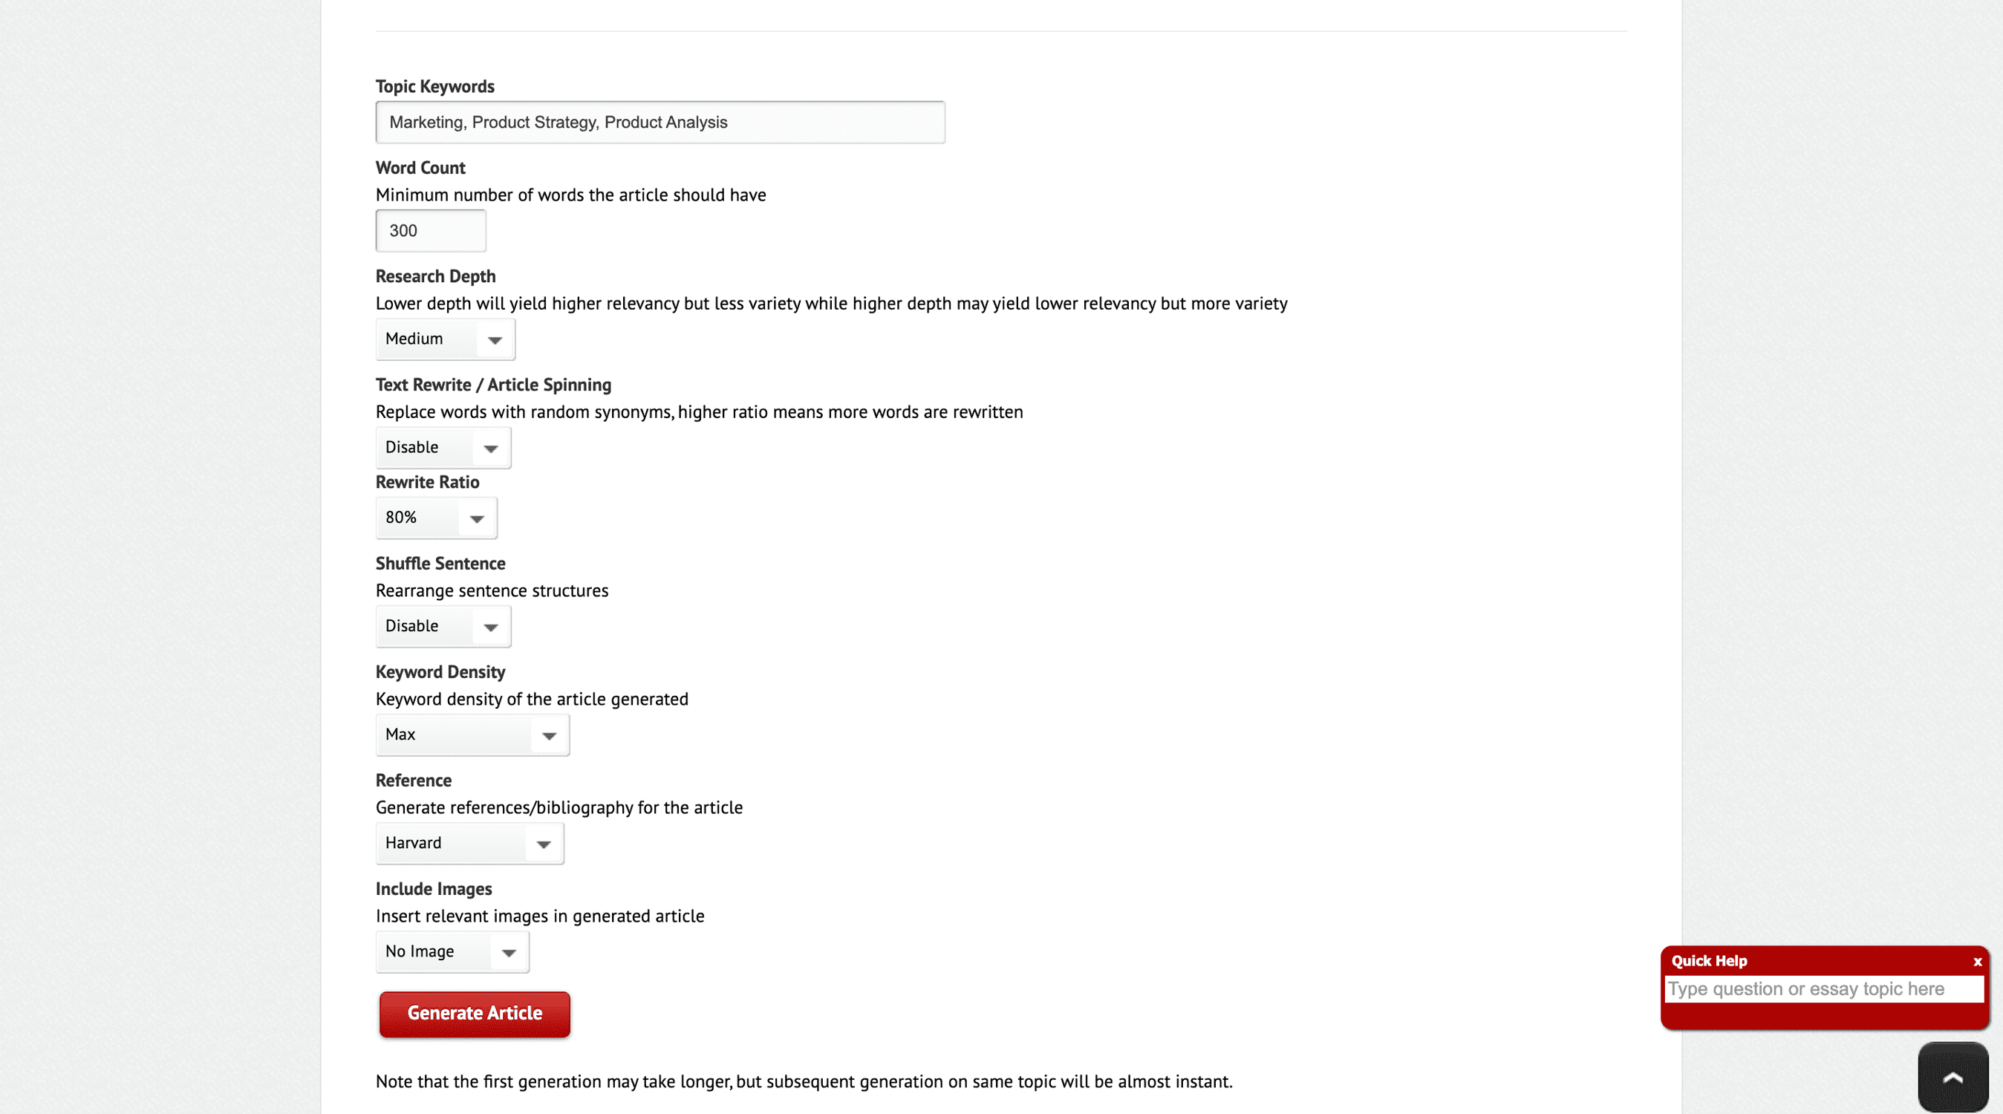2003x1114 pixels.
Task: Close the Quick Help panel
Action: click(x=1977, y=962)
